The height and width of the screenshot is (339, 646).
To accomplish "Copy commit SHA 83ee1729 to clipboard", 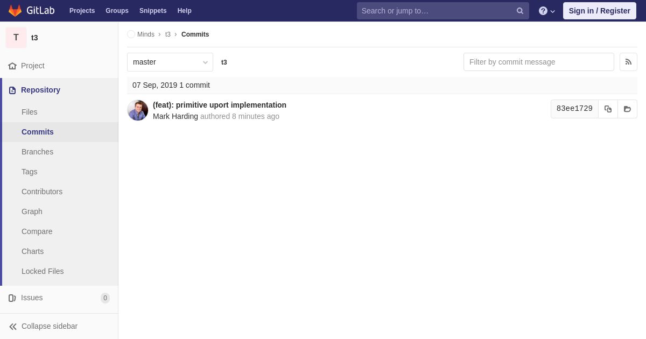I will pos(608,109).
